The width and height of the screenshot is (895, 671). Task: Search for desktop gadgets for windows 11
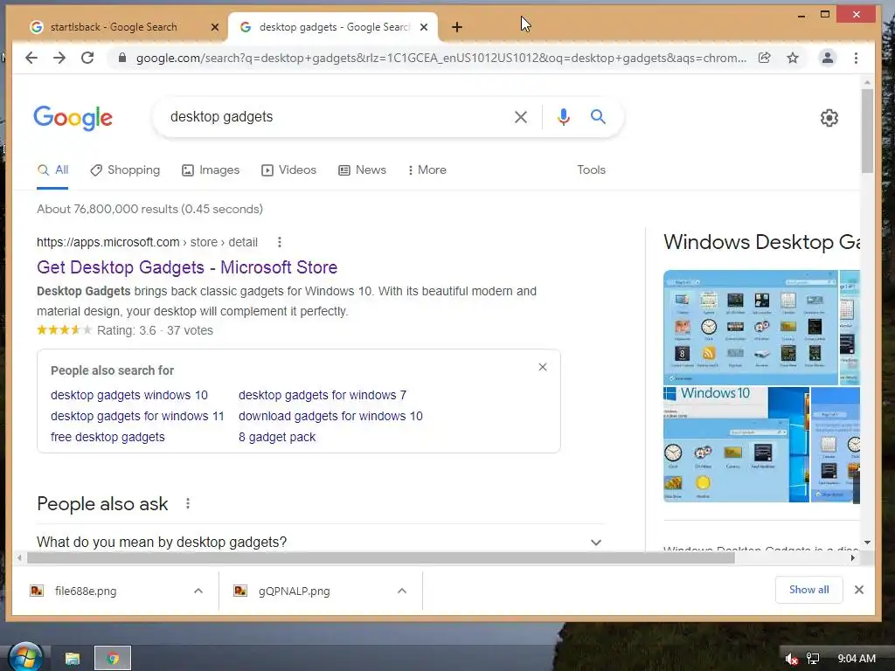[x=137, y=416]
